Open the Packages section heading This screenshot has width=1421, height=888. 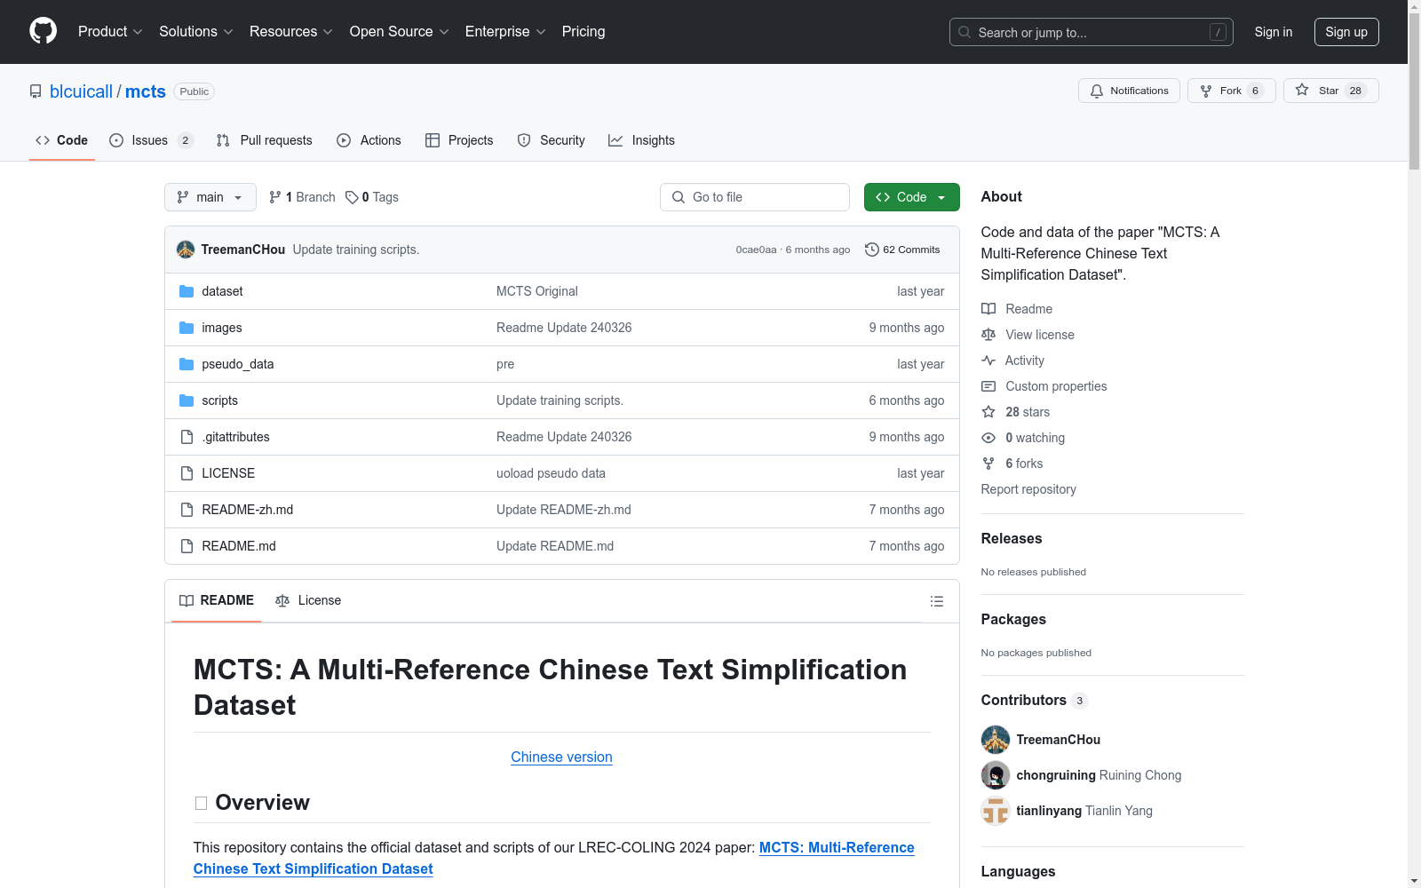1012,619
